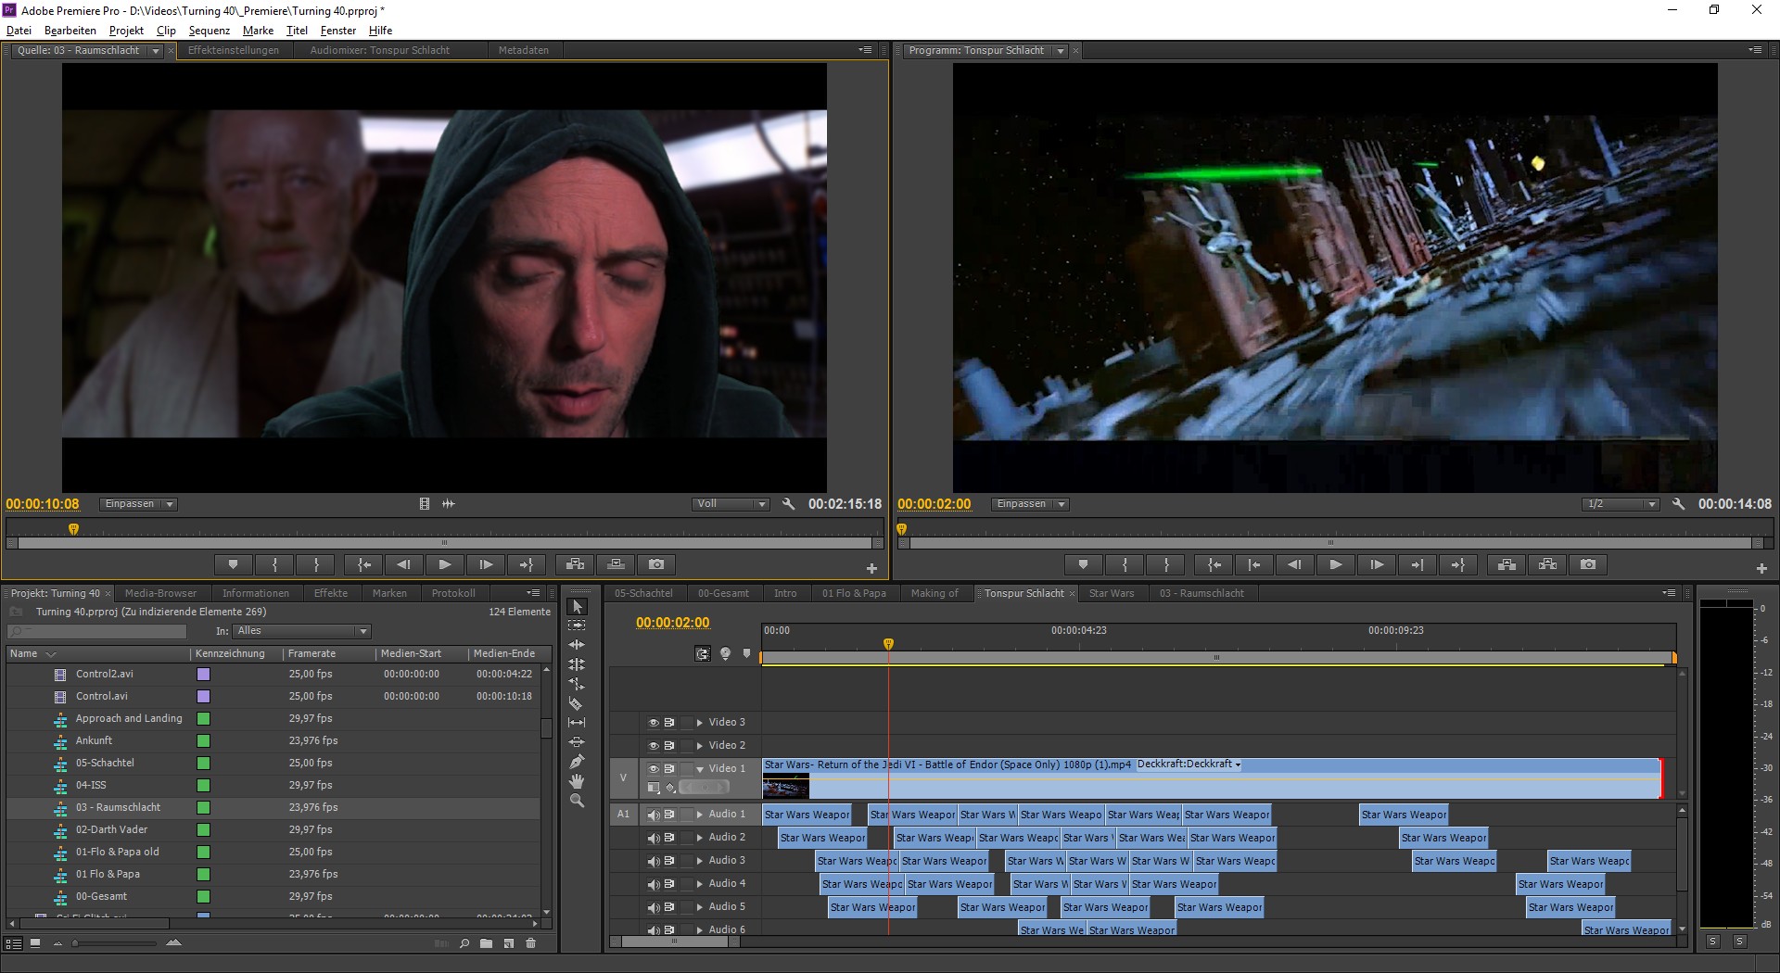
Task: Switch Project panel to list view
Action: click(13, 943)
